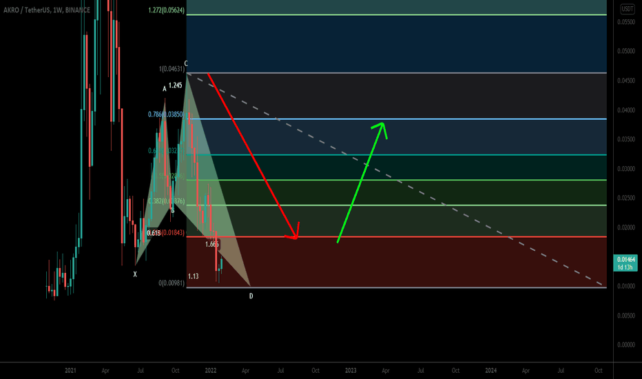This screenshot has width=642, height=379.
Task: Select the current price tag 0.01464
Action: click(x=626, y=259)
